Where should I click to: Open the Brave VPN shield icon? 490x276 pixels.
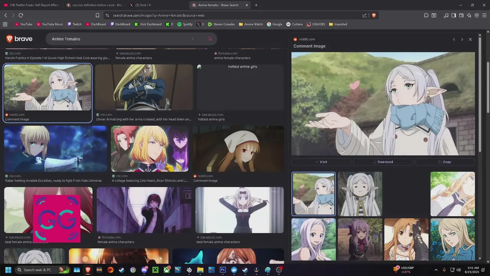click(477, 15)
